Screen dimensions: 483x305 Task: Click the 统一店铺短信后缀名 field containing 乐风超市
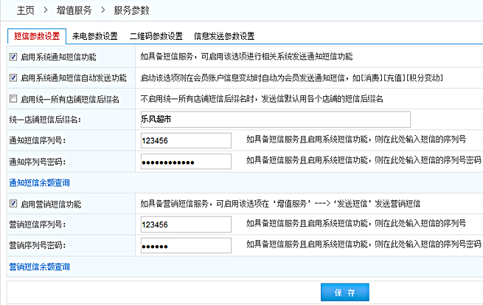(x=274, y=119)
